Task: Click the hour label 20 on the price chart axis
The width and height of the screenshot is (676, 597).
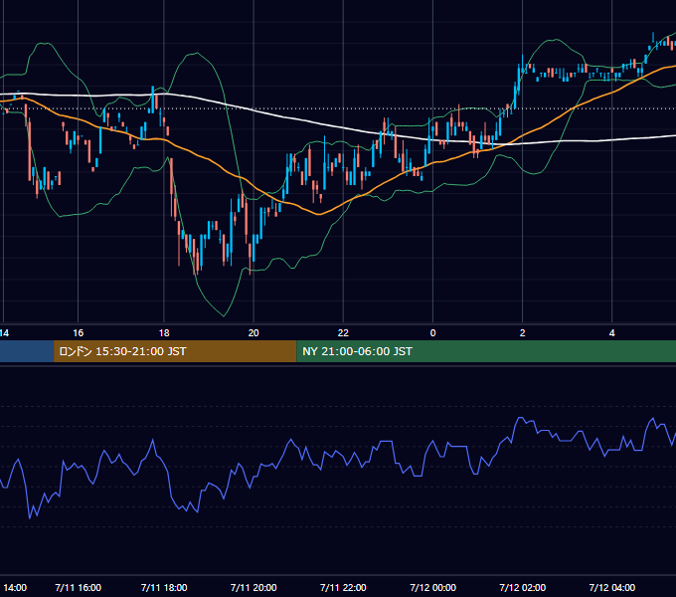Action: click(x=253, y=333)
